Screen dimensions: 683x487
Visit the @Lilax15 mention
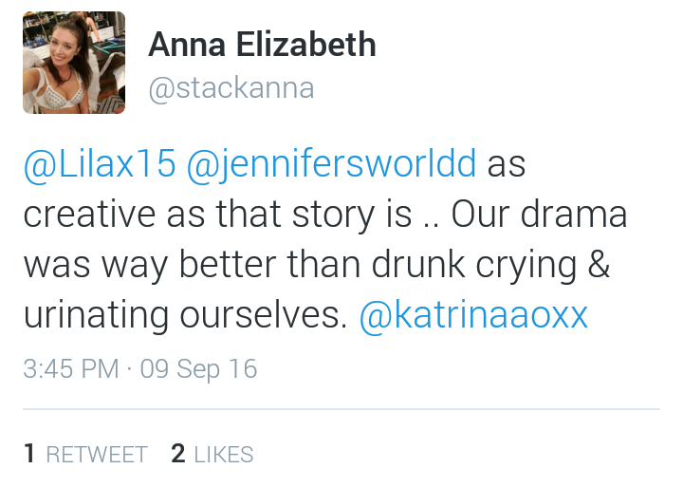tap(100, 164)
